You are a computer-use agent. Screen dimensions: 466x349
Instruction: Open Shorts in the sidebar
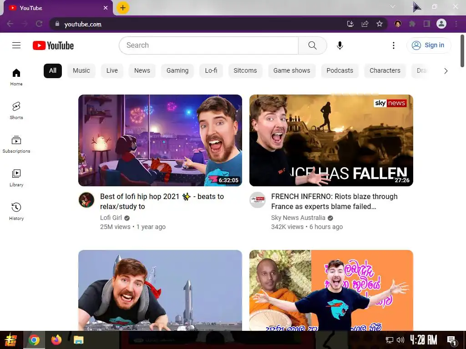16,111
